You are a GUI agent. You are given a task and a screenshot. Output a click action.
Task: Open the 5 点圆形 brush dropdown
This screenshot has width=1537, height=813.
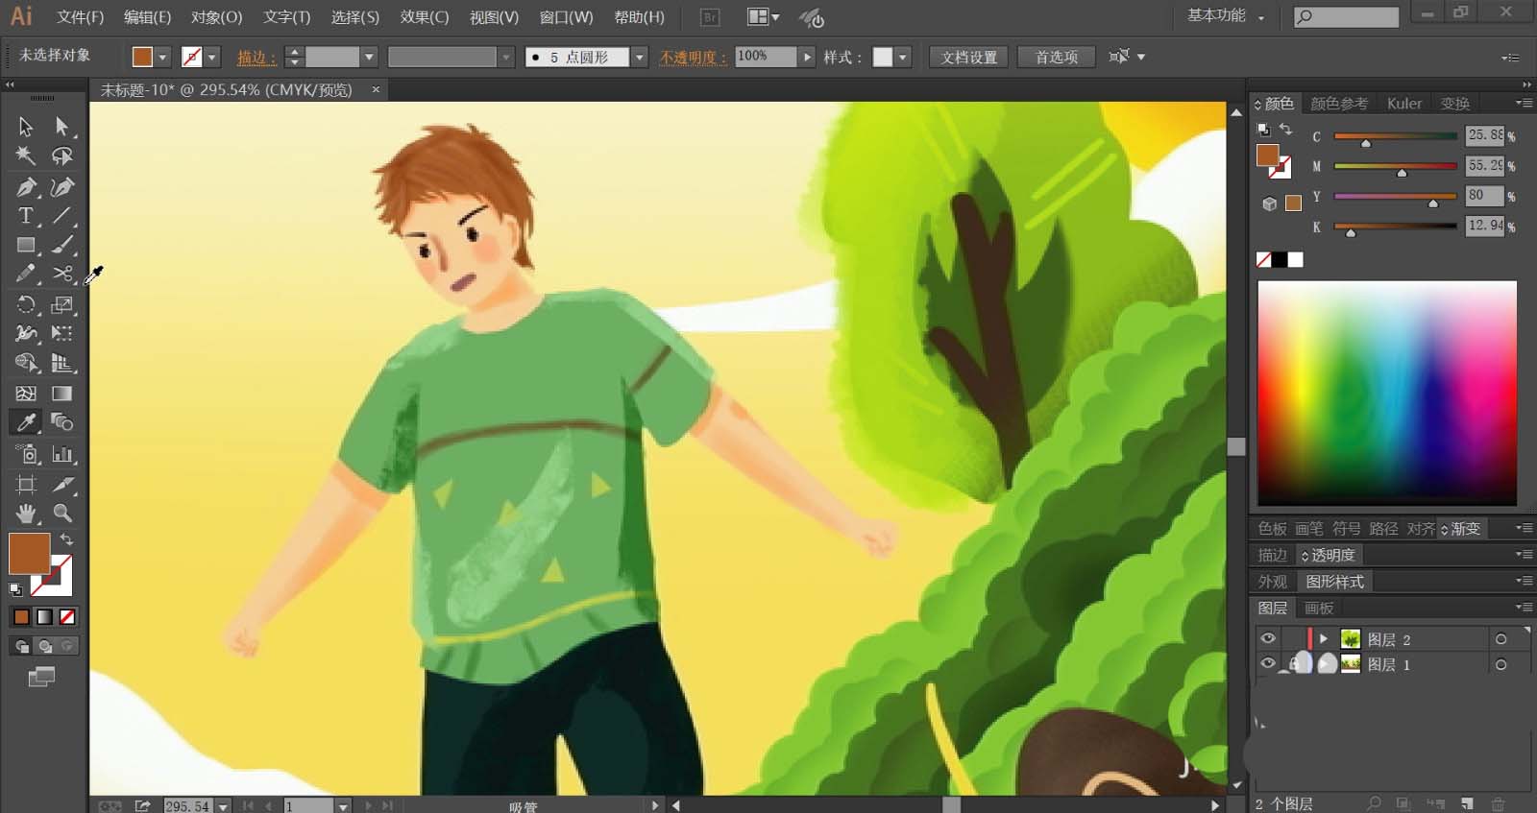(x=639, y=58)
